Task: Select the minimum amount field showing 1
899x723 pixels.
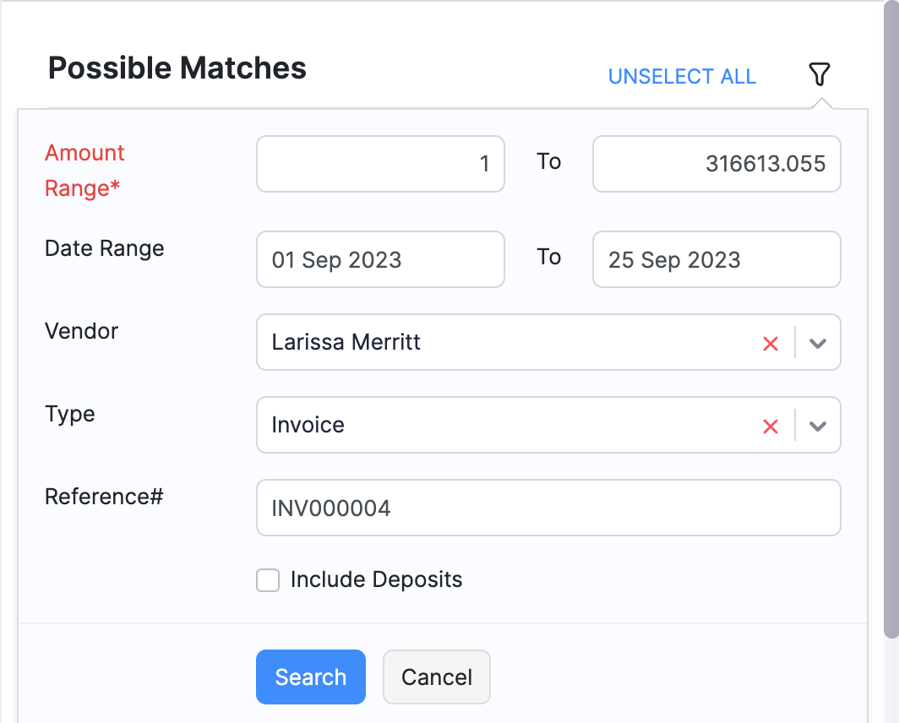Action: [379, 164]
